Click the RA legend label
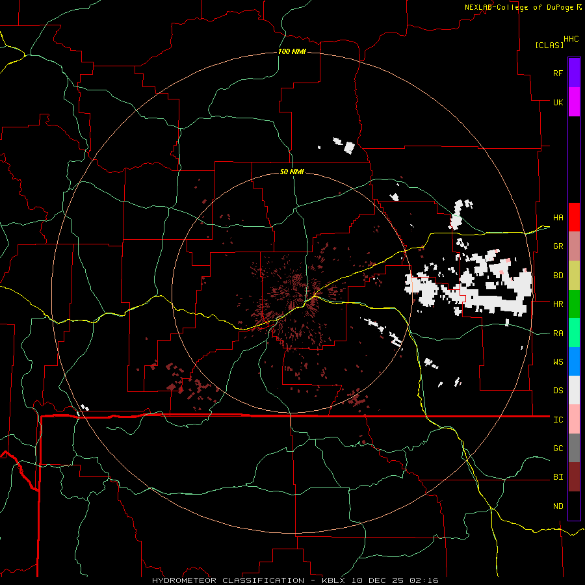 [558, 333]
